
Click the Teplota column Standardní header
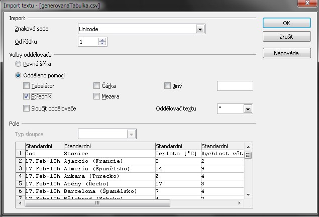pos(177,146)
